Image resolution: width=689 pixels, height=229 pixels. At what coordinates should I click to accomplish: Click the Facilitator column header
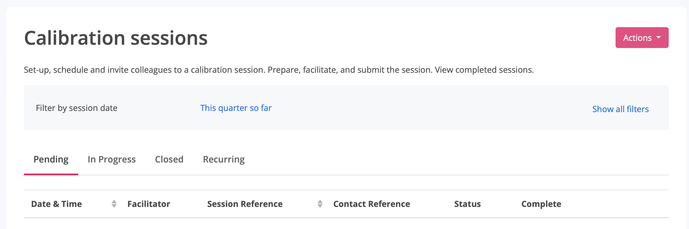[x=149, y=204]
